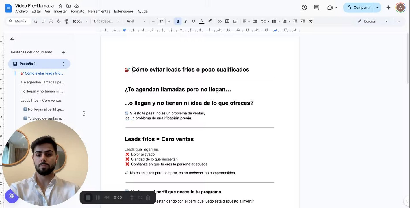
Task: Insert an image from the toolbar
Action: (x=235, y=21)
